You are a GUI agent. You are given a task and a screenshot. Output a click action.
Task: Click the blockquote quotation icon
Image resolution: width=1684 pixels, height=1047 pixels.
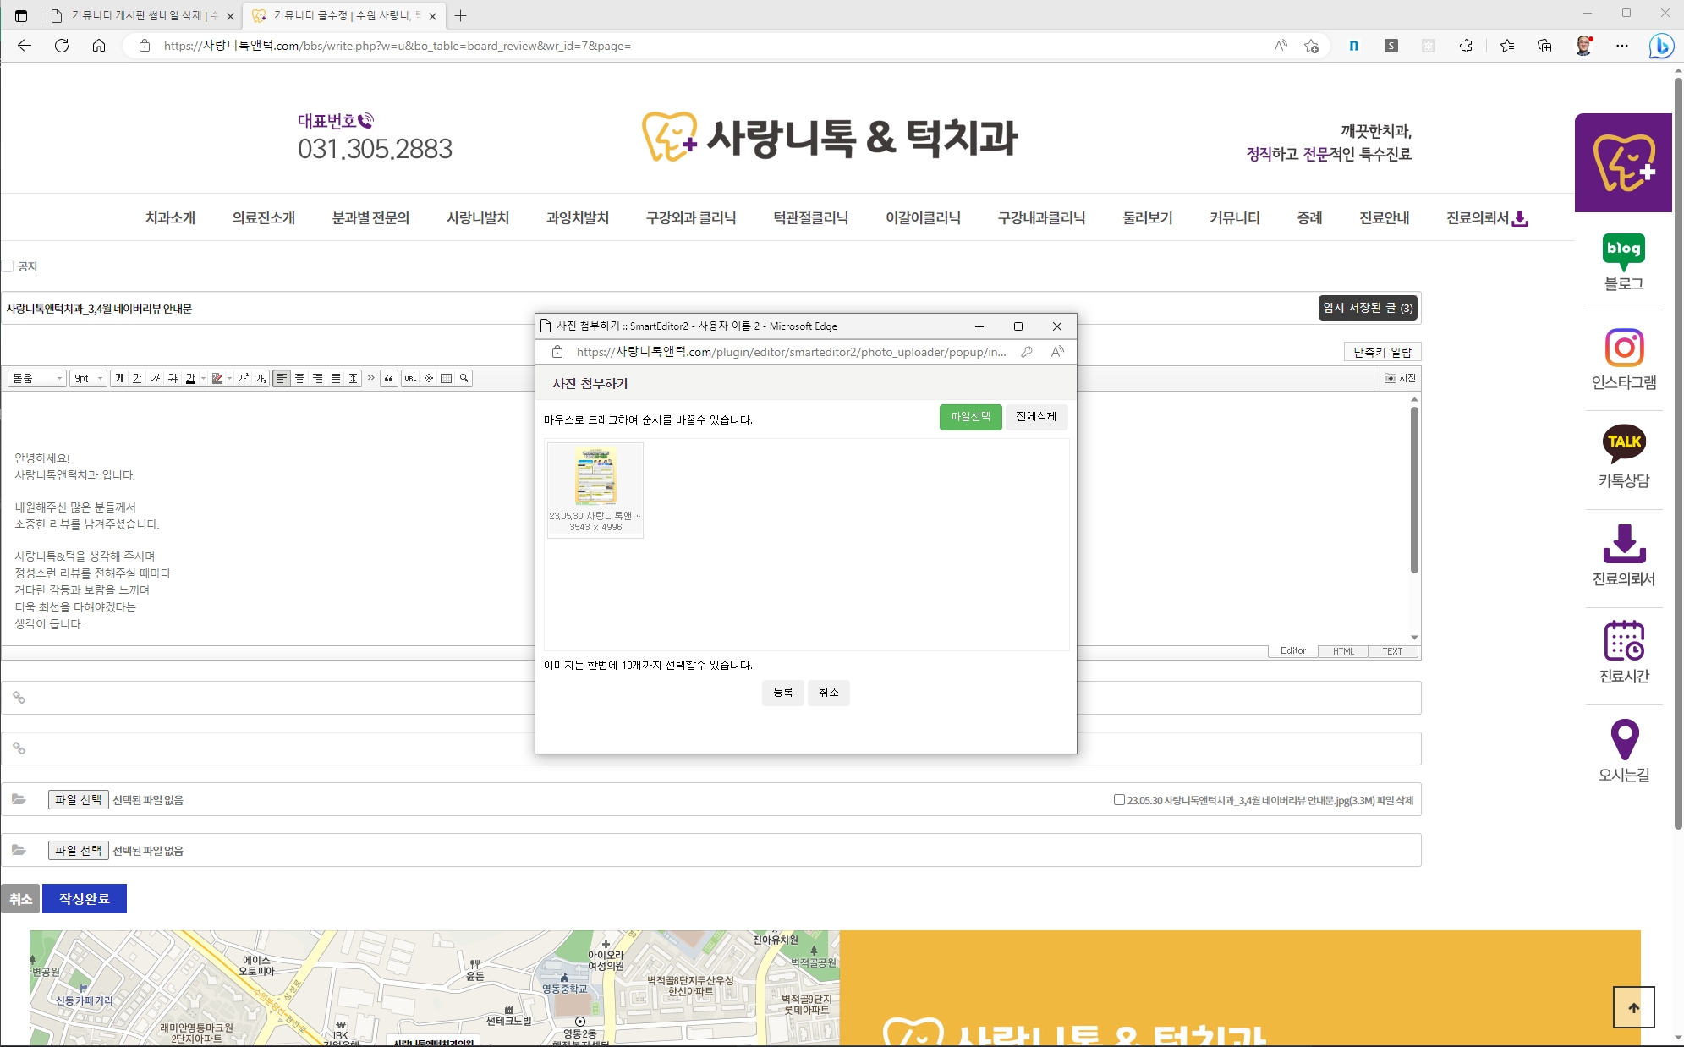point(388,378)
